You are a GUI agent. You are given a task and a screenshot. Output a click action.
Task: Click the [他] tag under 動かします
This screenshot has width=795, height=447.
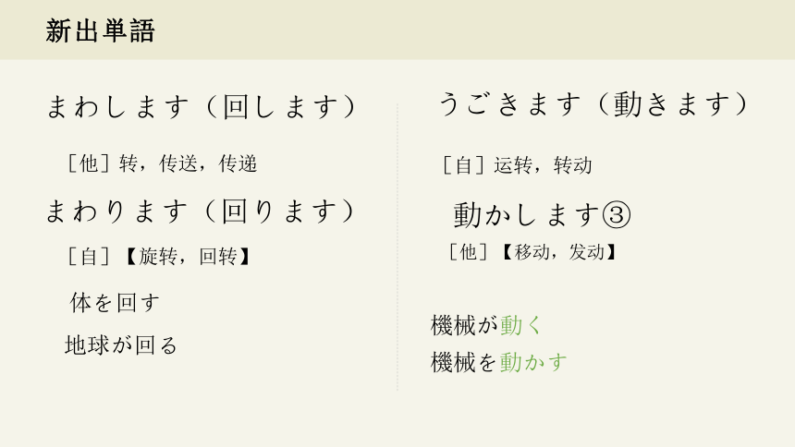click(x=469, y=252)
